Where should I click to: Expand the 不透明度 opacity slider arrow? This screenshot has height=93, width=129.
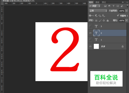pos(126,11)
